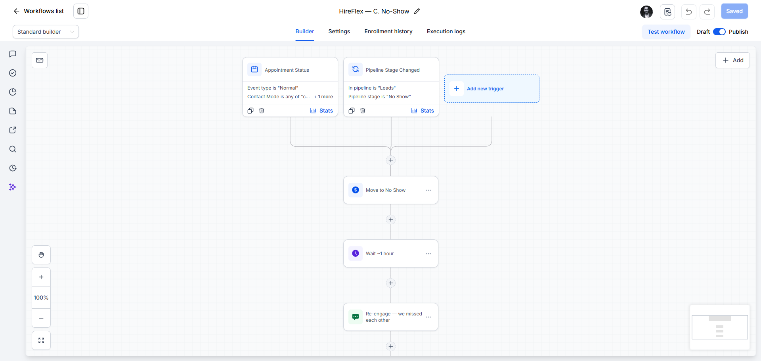The width and height of the screenshot is (761, 361).
Task: Undo the last change
Action: click(x=689, y=11)
